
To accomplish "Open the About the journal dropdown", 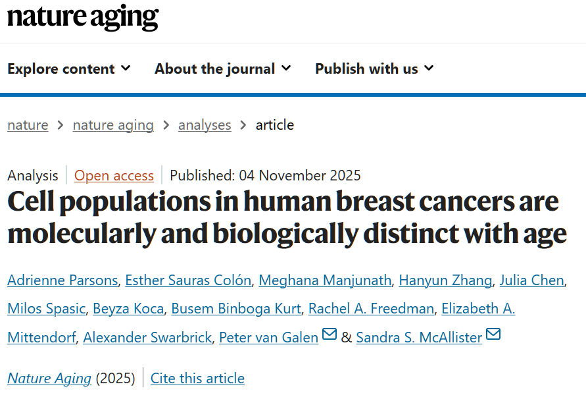I will point(222,68).
